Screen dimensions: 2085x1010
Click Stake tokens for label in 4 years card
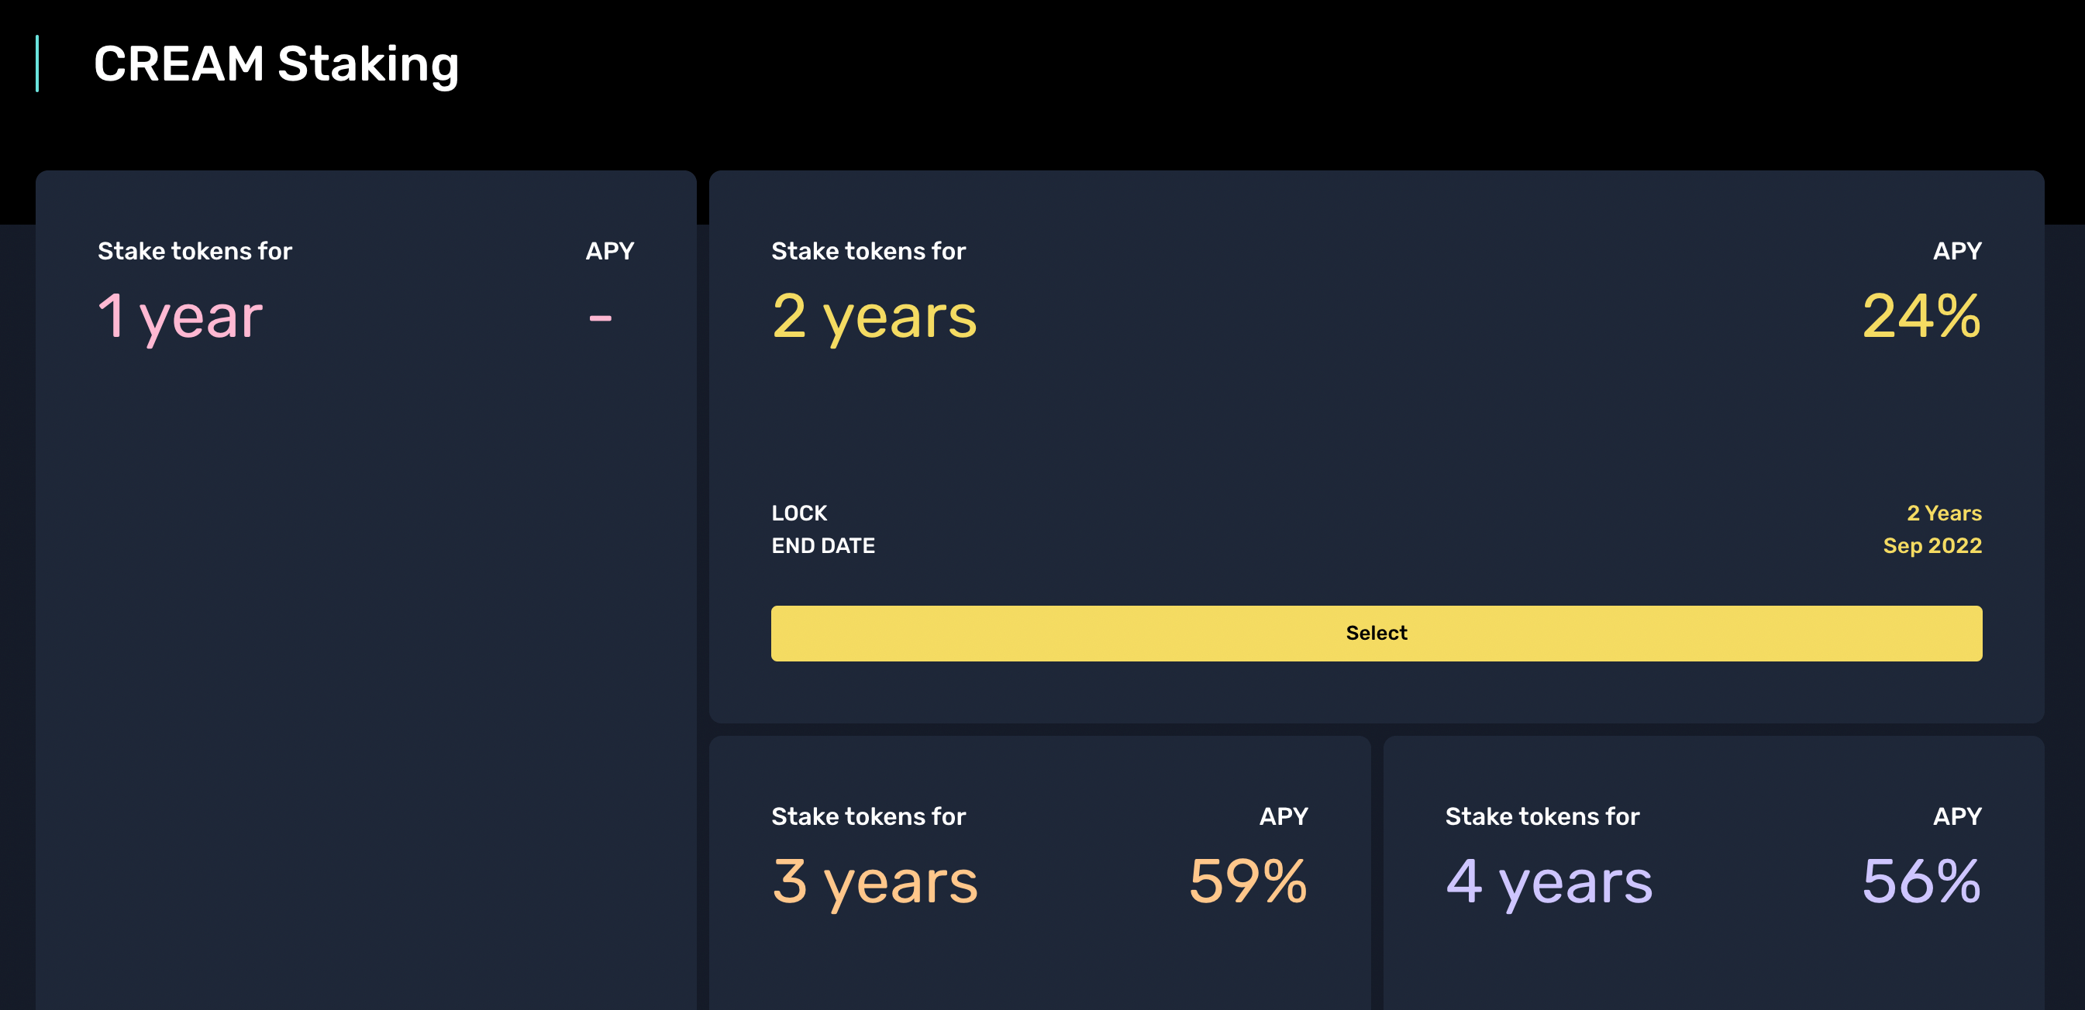[1542, 816]
